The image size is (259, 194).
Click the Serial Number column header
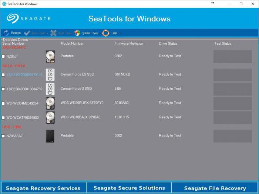click(13, 44)
